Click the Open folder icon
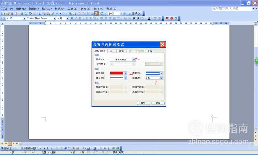The image size is (258, 155). pos(8,13)
